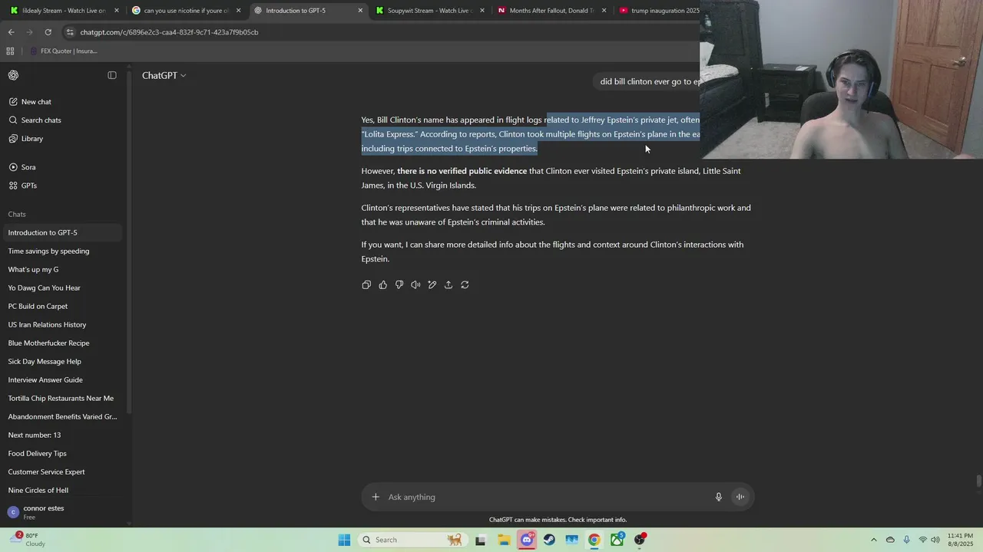Open 'Blue Motherfucker Recipe' chat
Image resolution: width=983 pixels, height=552 pixels.
(63, 343)
